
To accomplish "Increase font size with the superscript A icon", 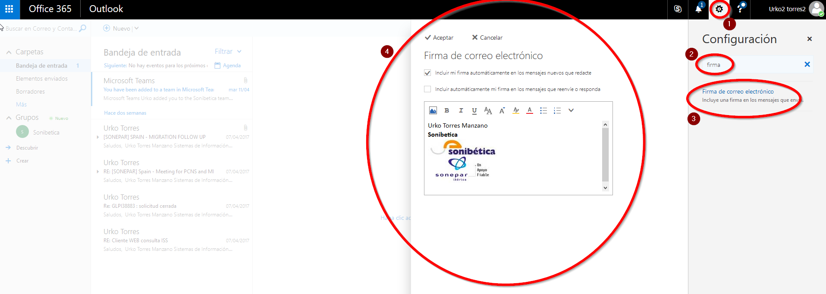I will pyautogui.click(x=502, y=110).
